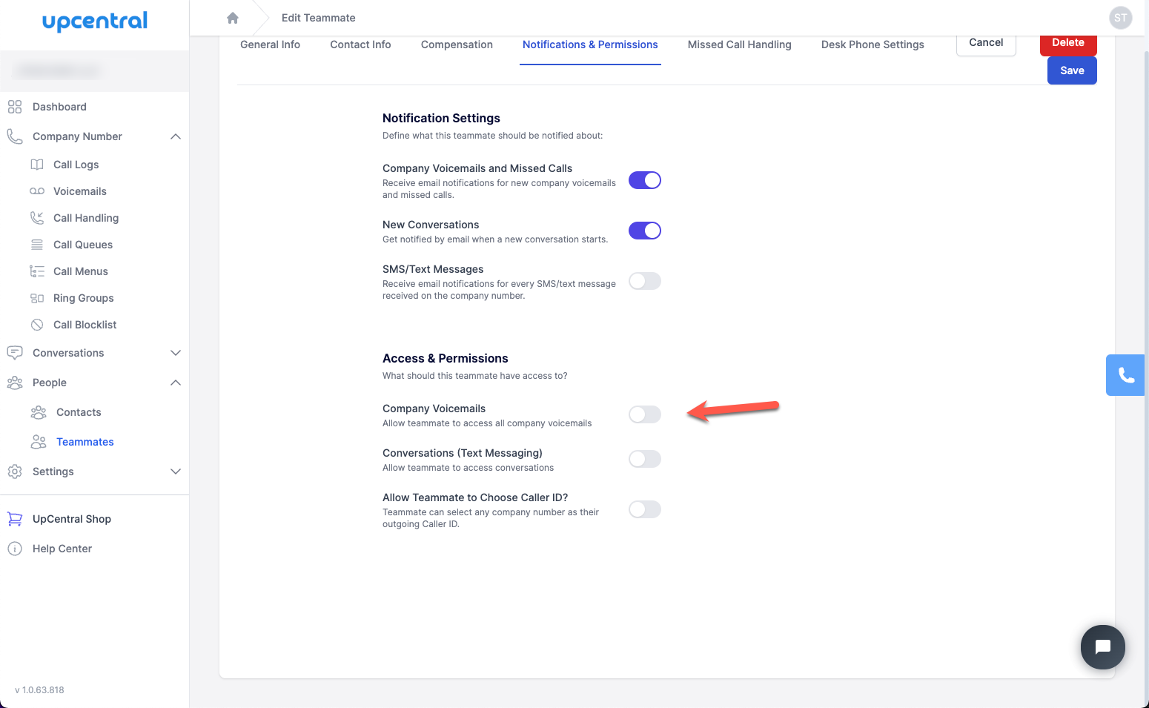Open the chat support bubble

pos(1102,647)
